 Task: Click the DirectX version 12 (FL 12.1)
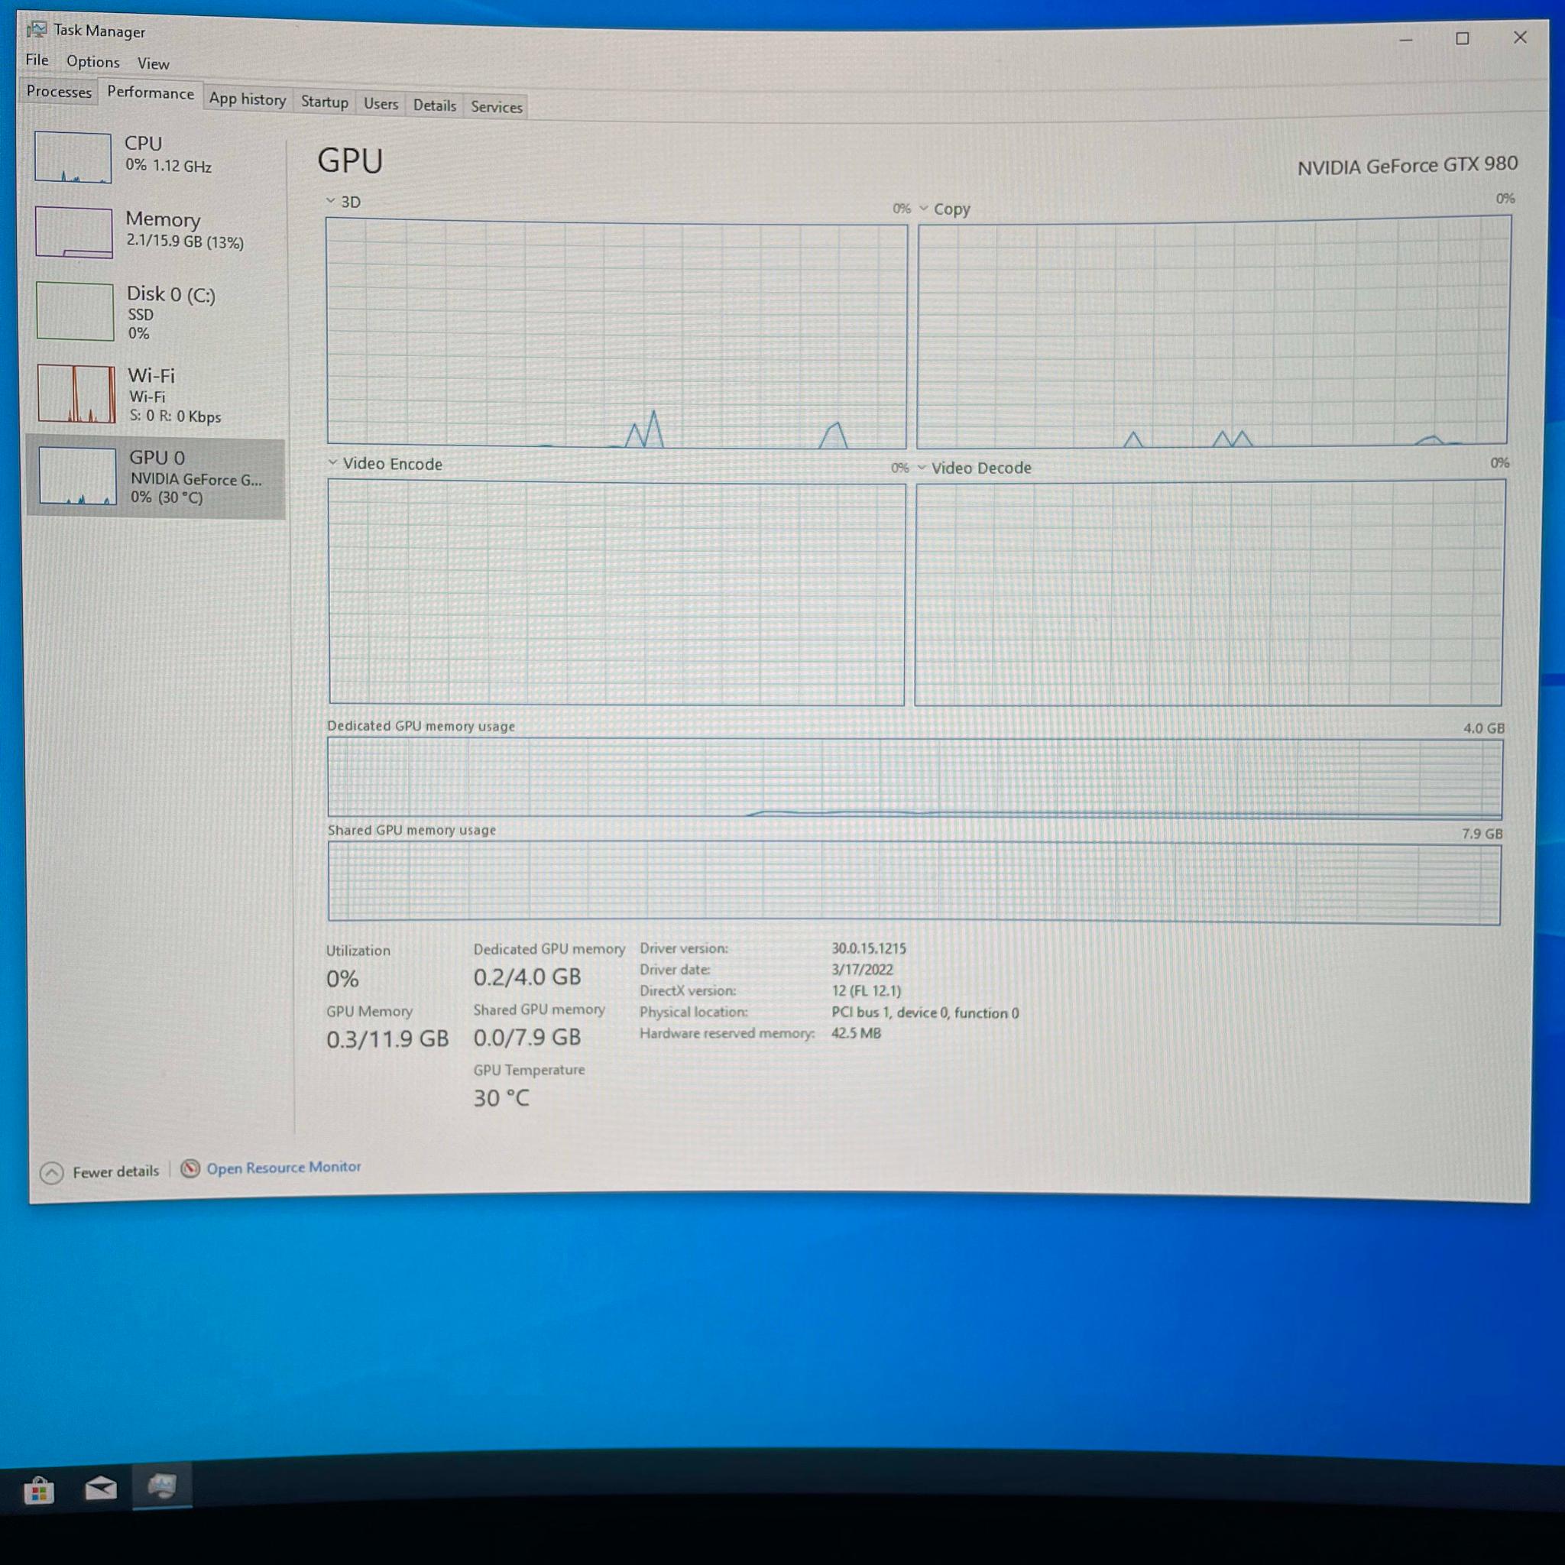pos(866,990)
